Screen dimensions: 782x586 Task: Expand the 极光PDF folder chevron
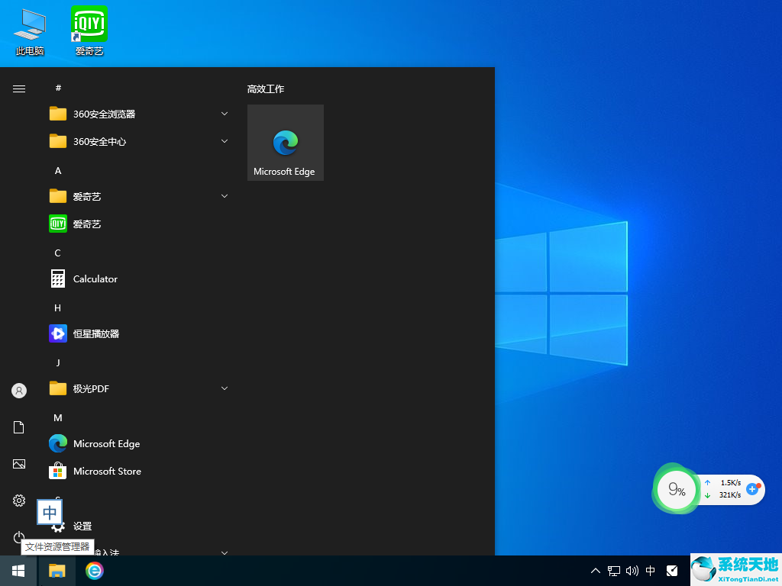225,388
